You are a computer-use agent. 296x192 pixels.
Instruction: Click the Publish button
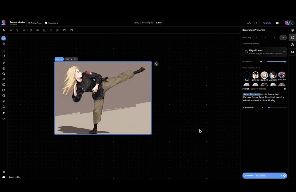267,23
